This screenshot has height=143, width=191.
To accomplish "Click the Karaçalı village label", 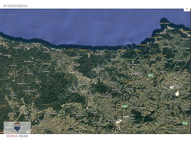I will (179, 60).
